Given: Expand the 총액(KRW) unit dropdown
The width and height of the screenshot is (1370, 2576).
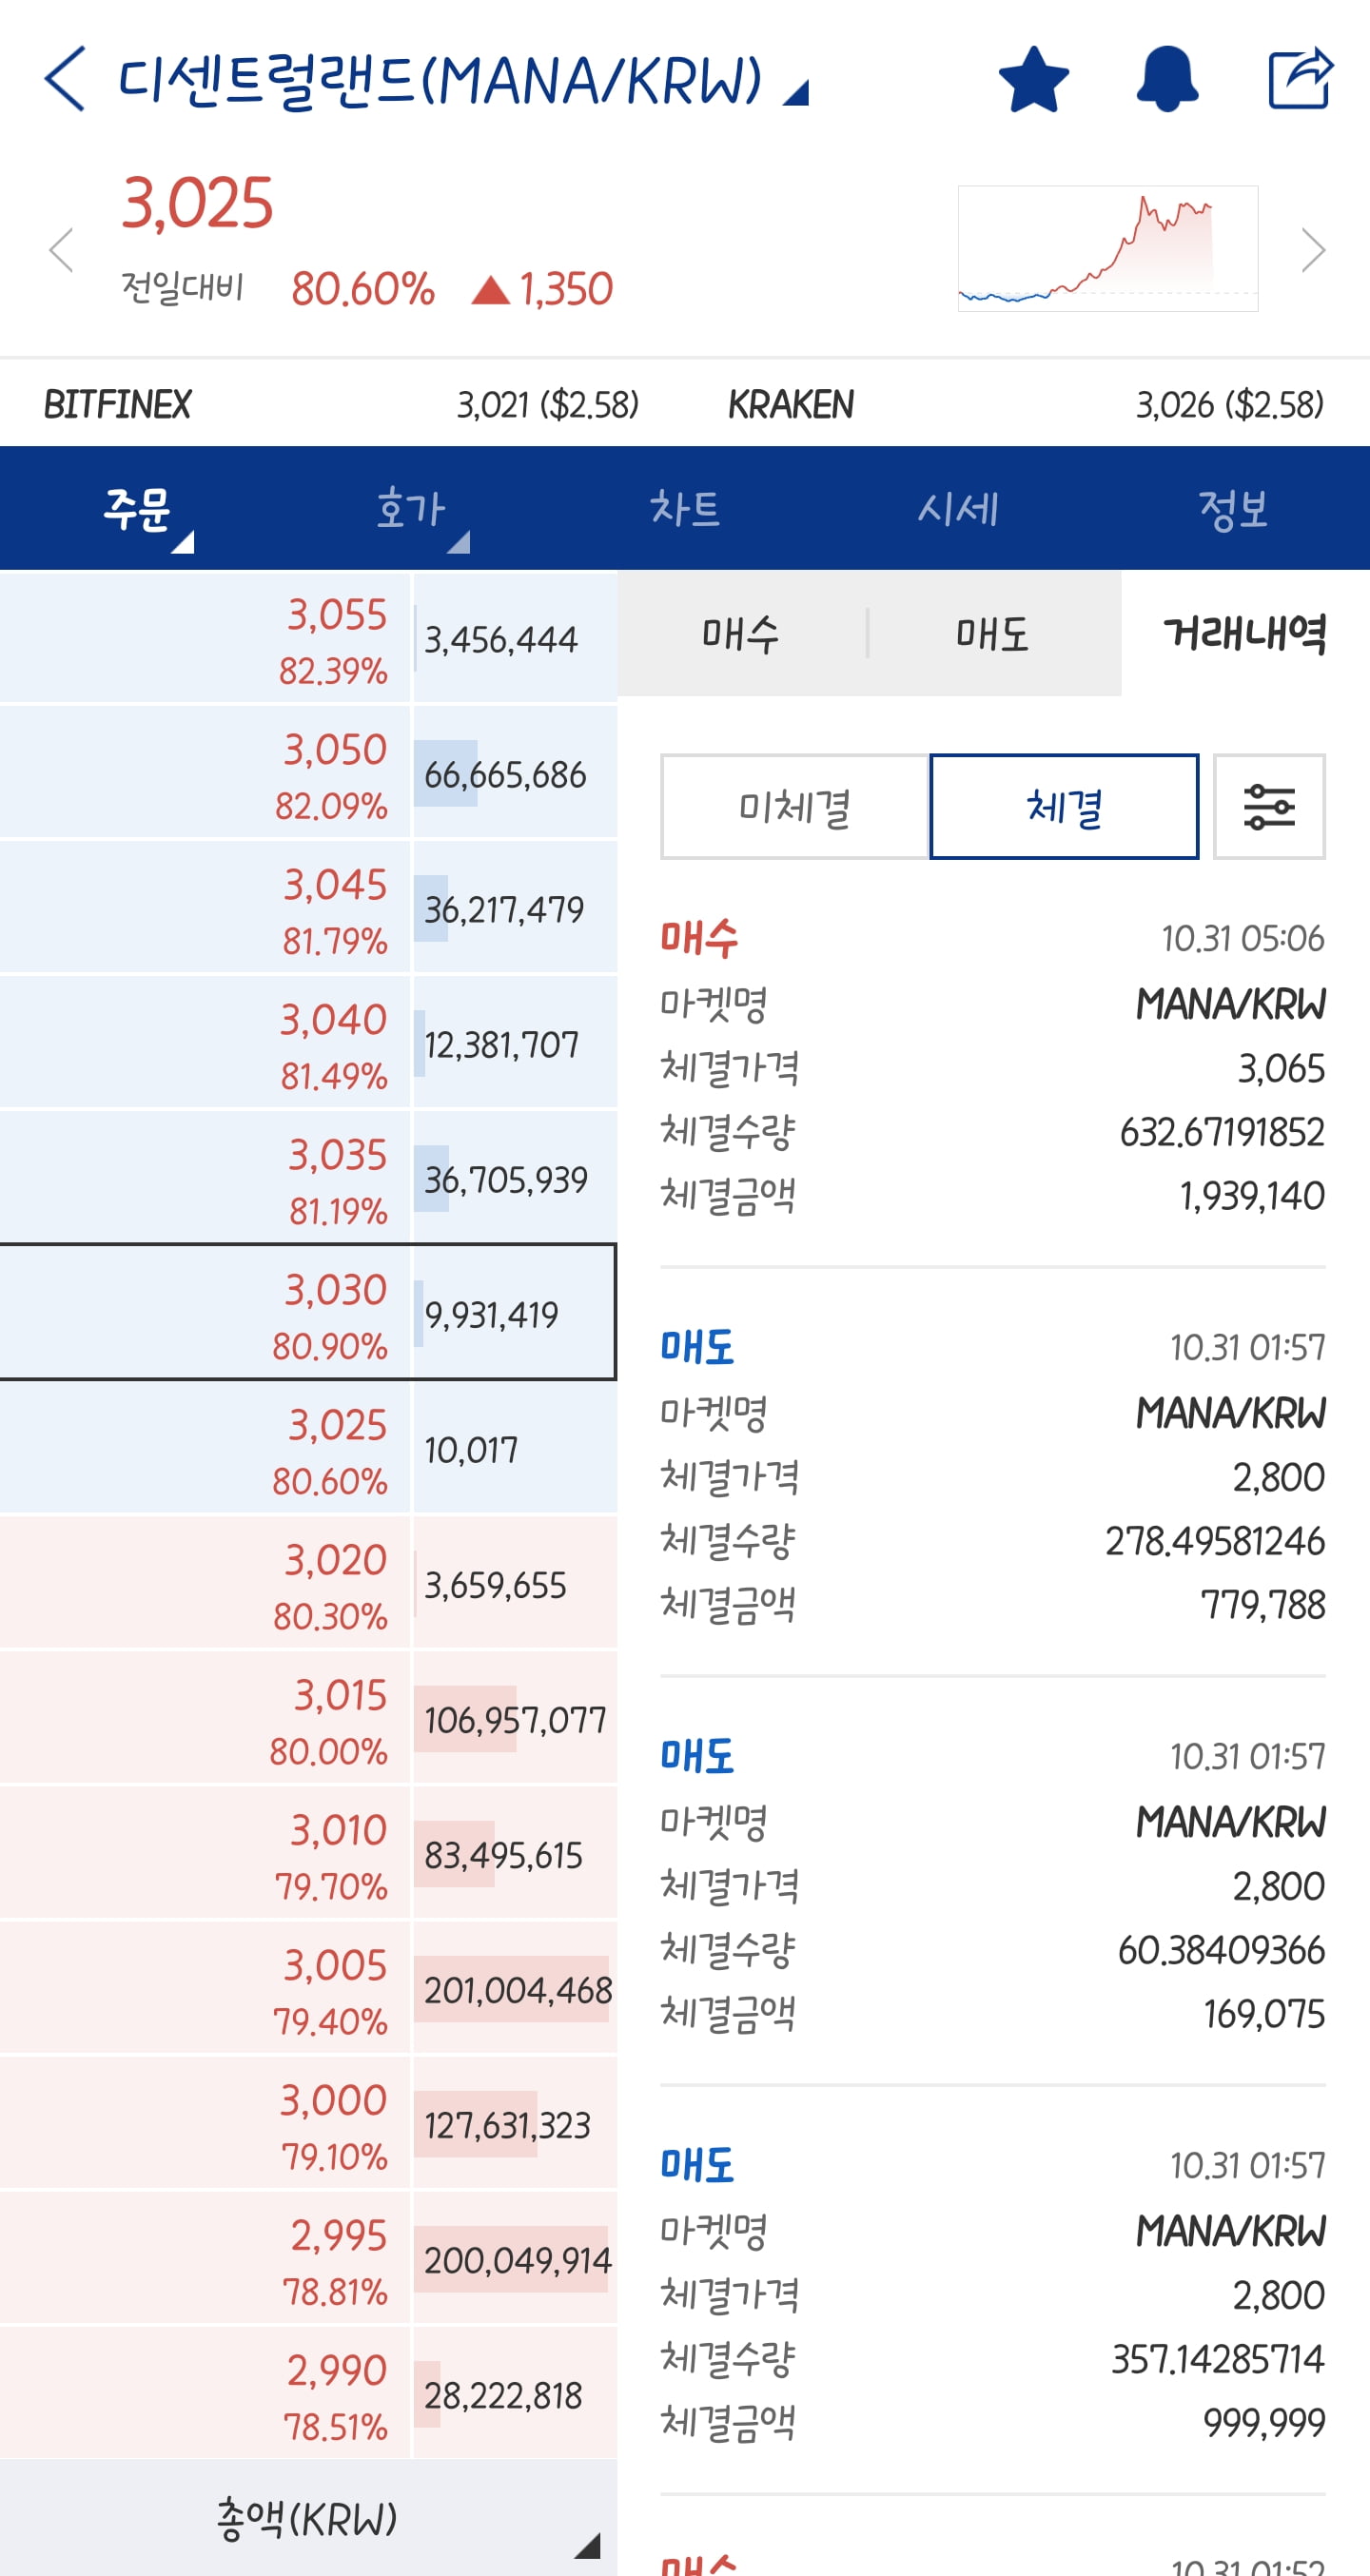Looking at the screenshot, I should coord(308,2518).
